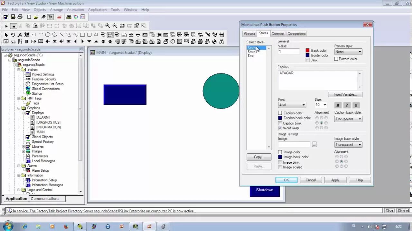Screen dimensions: 412x231
Task: Toggle the Image color checkbox
Action: click(x=280, y=152)
